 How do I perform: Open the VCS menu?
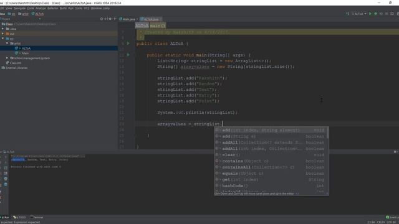[x=87, y=8]
